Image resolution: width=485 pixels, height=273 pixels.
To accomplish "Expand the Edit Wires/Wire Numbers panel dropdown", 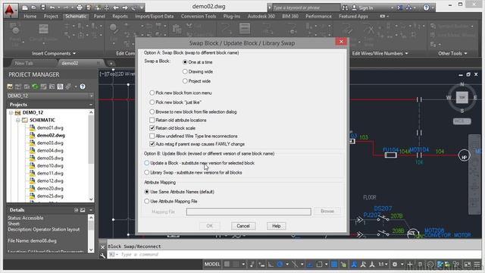I will tap(380, 54).
